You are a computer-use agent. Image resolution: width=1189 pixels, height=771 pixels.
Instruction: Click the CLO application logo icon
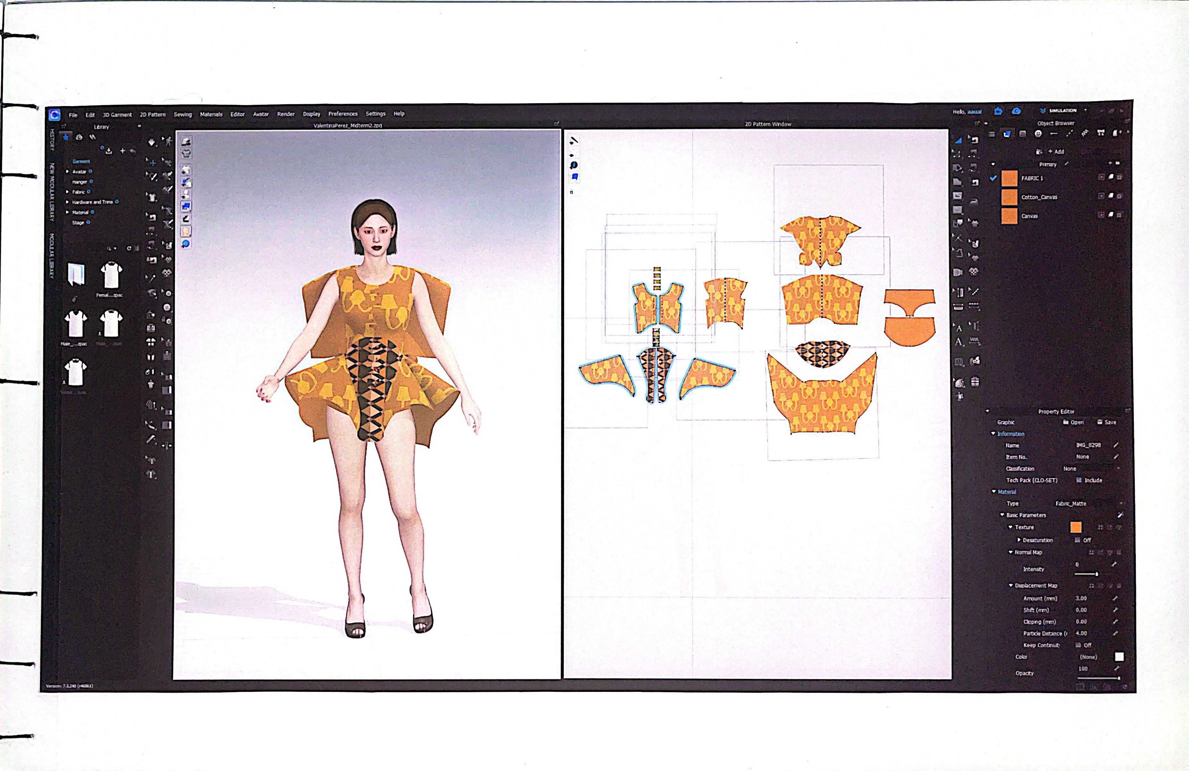(55, 115)
